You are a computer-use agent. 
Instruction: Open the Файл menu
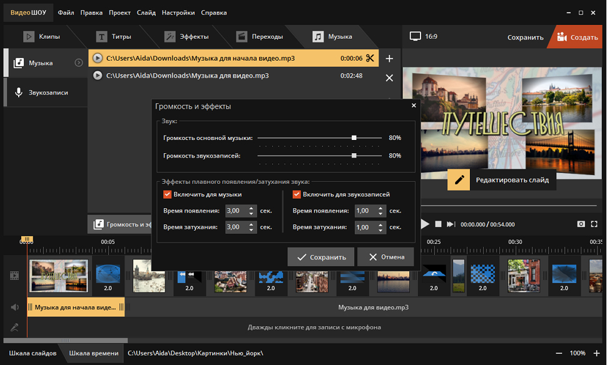point(66,12)
